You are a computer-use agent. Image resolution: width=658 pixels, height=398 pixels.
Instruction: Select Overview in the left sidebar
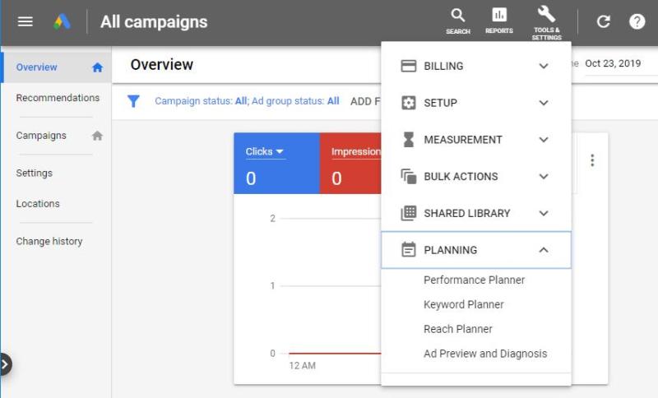point(36,67)
